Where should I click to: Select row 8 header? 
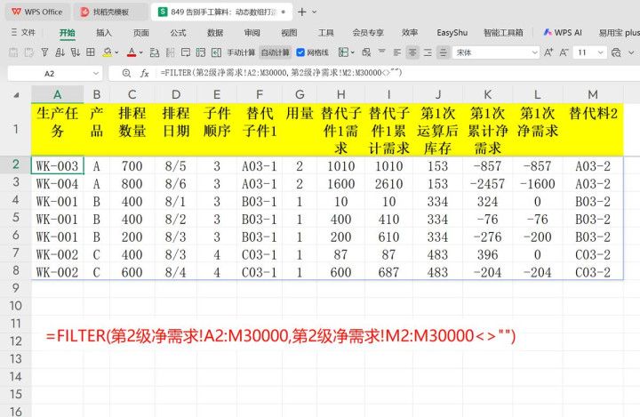point(15,270)
